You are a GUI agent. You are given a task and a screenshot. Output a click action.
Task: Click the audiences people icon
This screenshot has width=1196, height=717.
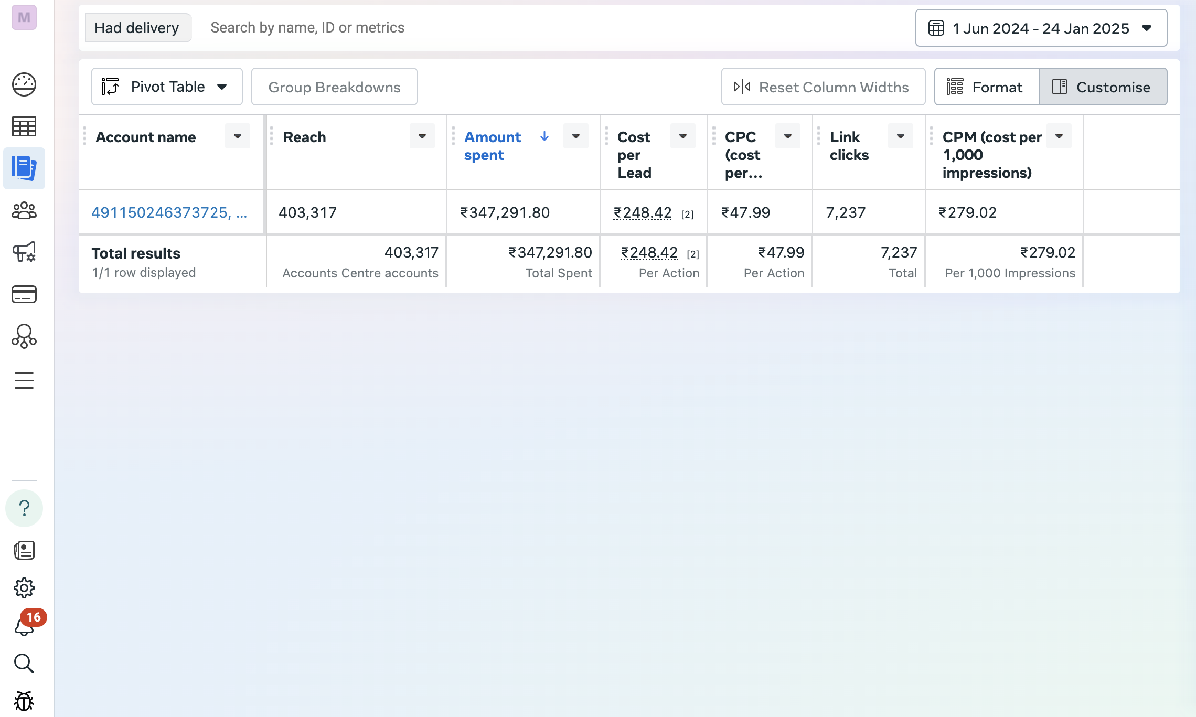coord(24,211)
